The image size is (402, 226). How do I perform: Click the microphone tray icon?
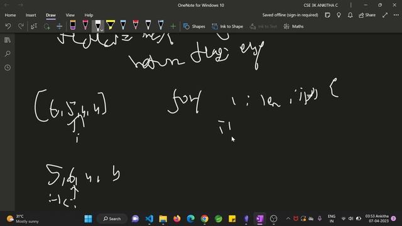pos(320,218)
